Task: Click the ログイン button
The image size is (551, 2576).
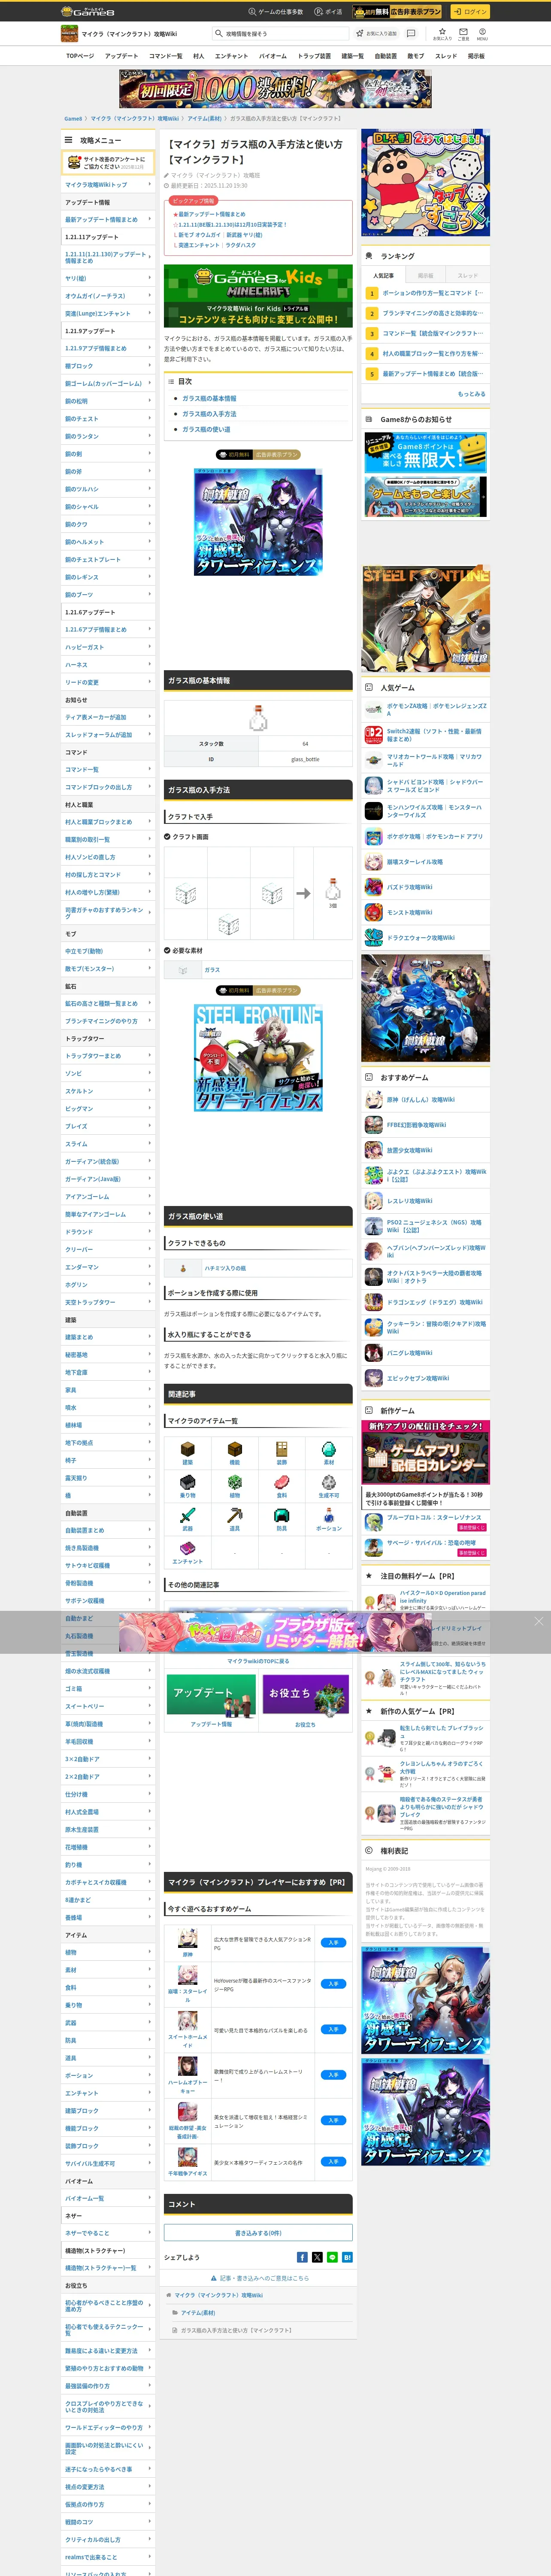Action: (x=469, y=12)
